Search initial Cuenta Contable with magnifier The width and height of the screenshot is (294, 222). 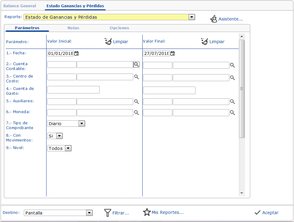(137, 65)
